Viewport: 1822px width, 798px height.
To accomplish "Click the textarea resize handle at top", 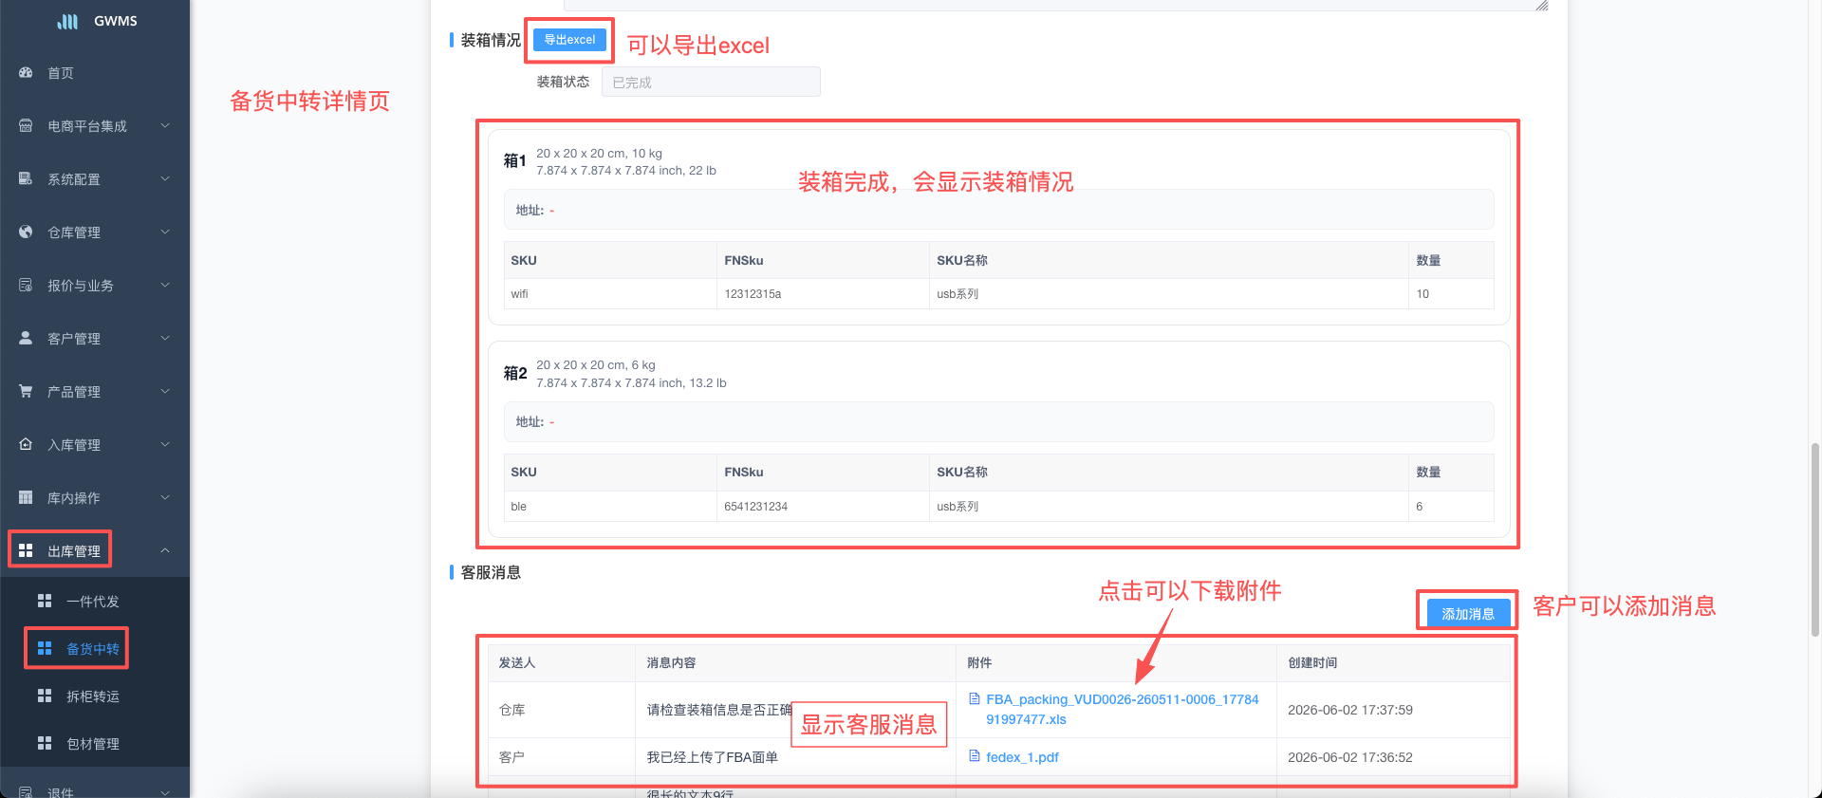I will coord(1542,6).
